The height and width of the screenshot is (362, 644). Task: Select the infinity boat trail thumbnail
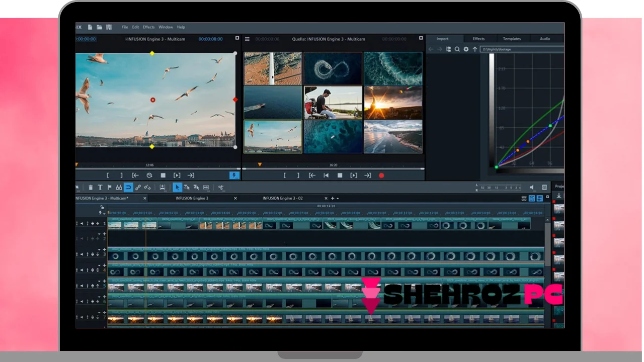(x=333, y=68)
